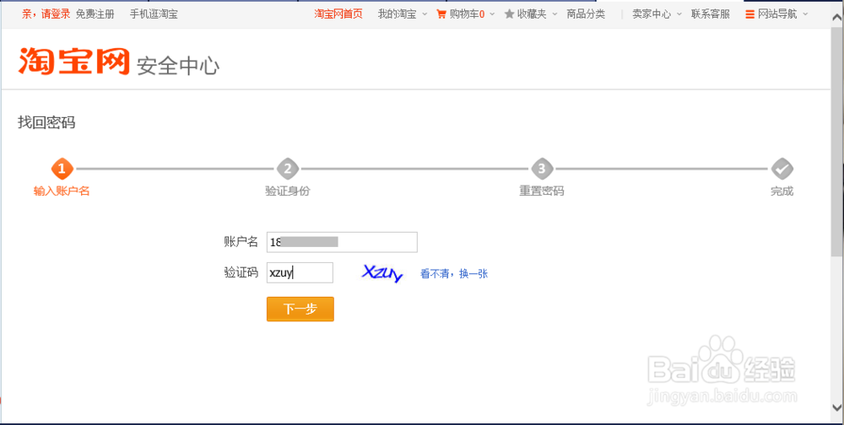
Task: Click 完成 step label
Action: pyautogui.click(x=782, y=191)
